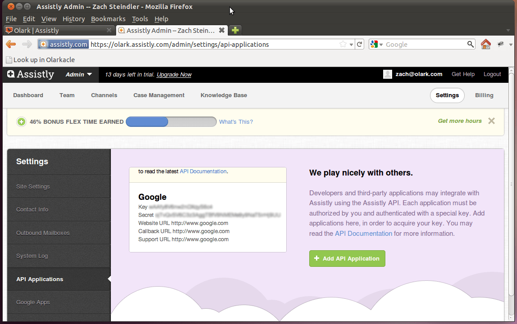
Task: Open the list all tabs dropdown arrow
Action: coord(511,31)
